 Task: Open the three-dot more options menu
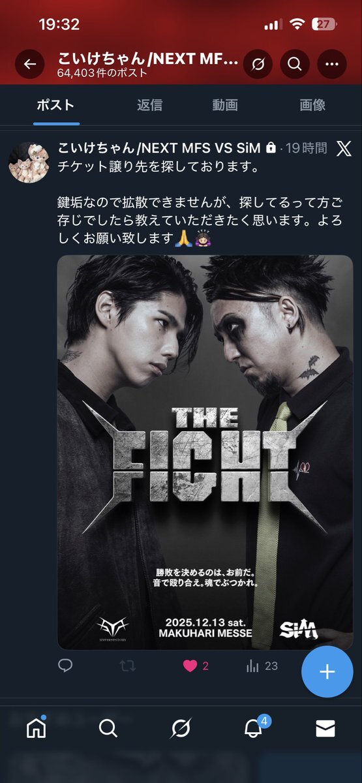(332, 64)
